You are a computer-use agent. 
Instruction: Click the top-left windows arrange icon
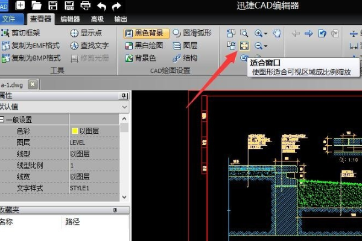pyautogui.click(x=231, y=34)
